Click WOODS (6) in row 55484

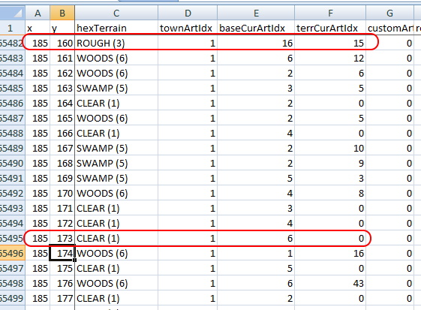[116, 73]
